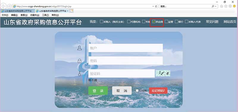This screenshot has height=112, width=238.
Task: Check the 采购人代表 checkbox
Action: click(x=187, y=21)
